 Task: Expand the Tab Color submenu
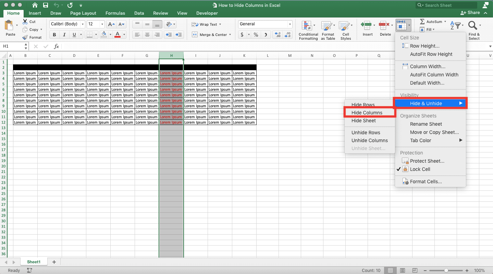(x=420, y=140)
